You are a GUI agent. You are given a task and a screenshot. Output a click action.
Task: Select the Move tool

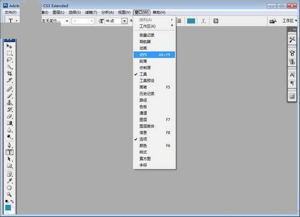[x=9, y=46]
